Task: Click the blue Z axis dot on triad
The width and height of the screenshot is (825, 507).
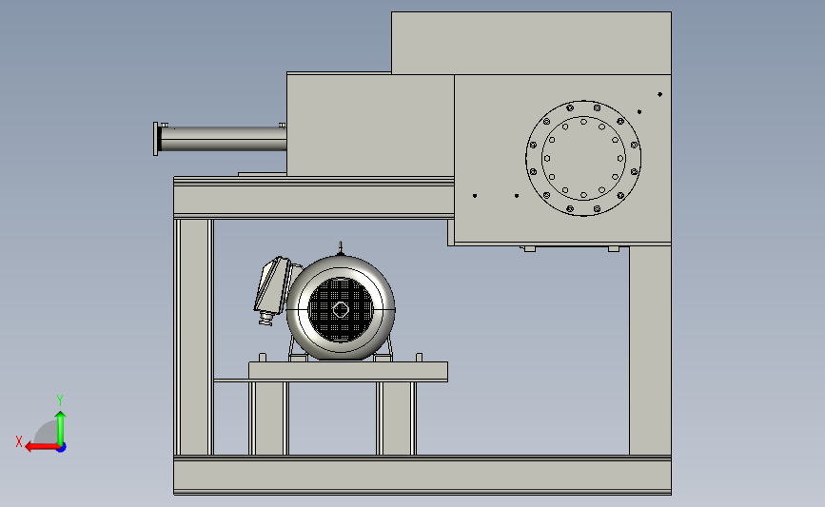Action: 62,448
